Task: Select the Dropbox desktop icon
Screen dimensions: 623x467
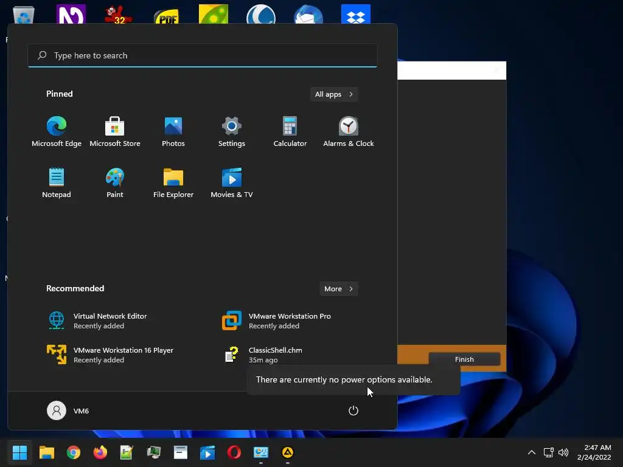Action: tap(355, 14)
